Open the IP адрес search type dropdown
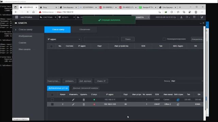Viewport: 218px width, 122px height. [64, 39]
